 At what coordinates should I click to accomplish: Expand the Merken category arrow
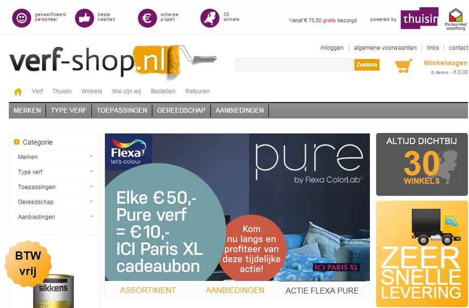(x=92, y=157)
